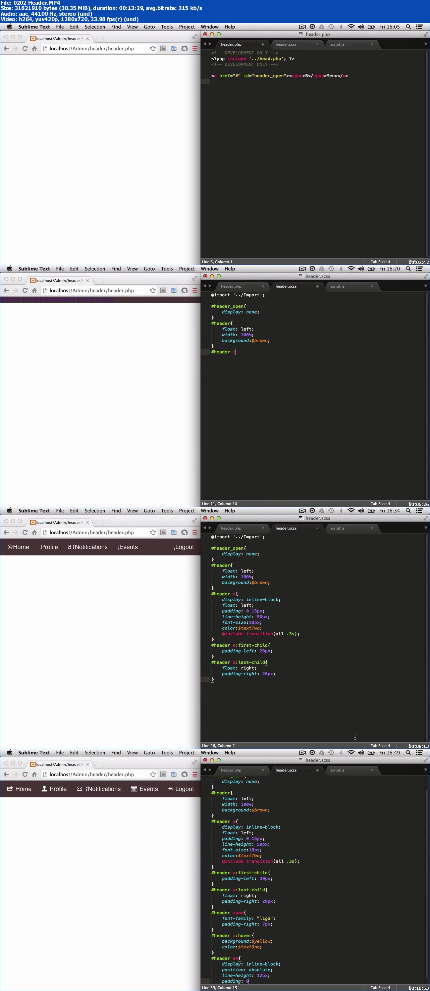Close the localhost browser tab in the 16:20 frame
This screenshot has width=430, height=991.
click(88, 281)
